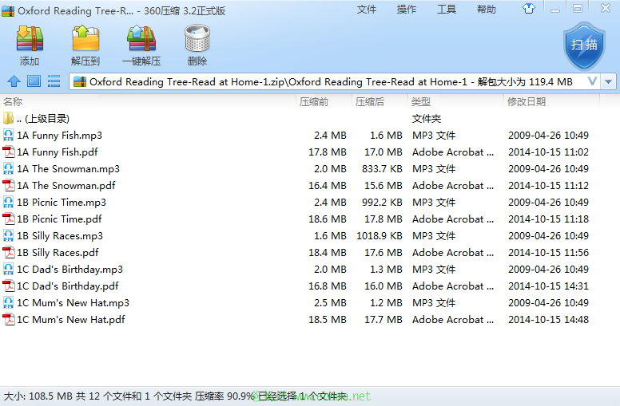620x406 pixels.
Task: Select file name "1B Silly Races.mp3"
Action: click(60, 236)
